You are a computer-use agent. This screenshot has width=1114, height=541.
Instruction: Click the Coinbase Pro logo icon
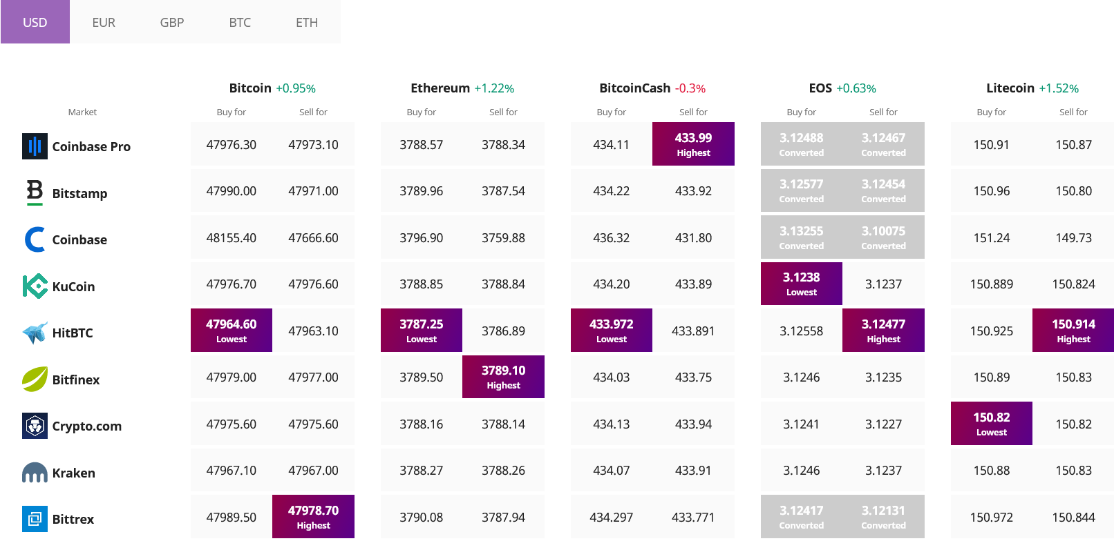[x=35, y=146]
